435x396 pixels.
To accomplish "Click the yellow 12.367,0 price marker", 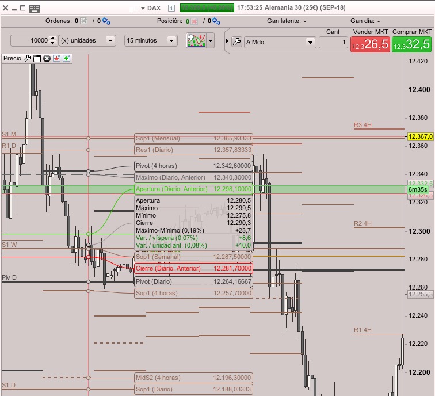I will tap(420, 136).
